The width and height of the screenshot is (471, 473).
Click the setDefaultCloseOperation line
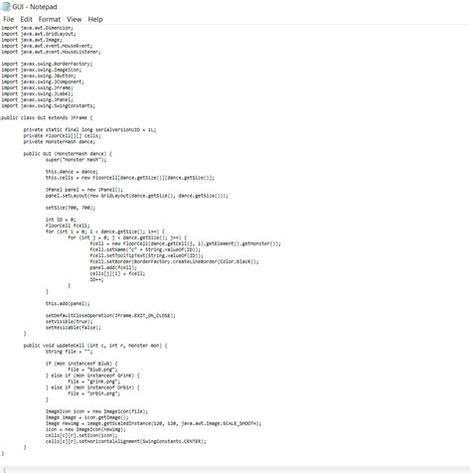point(110,315)
